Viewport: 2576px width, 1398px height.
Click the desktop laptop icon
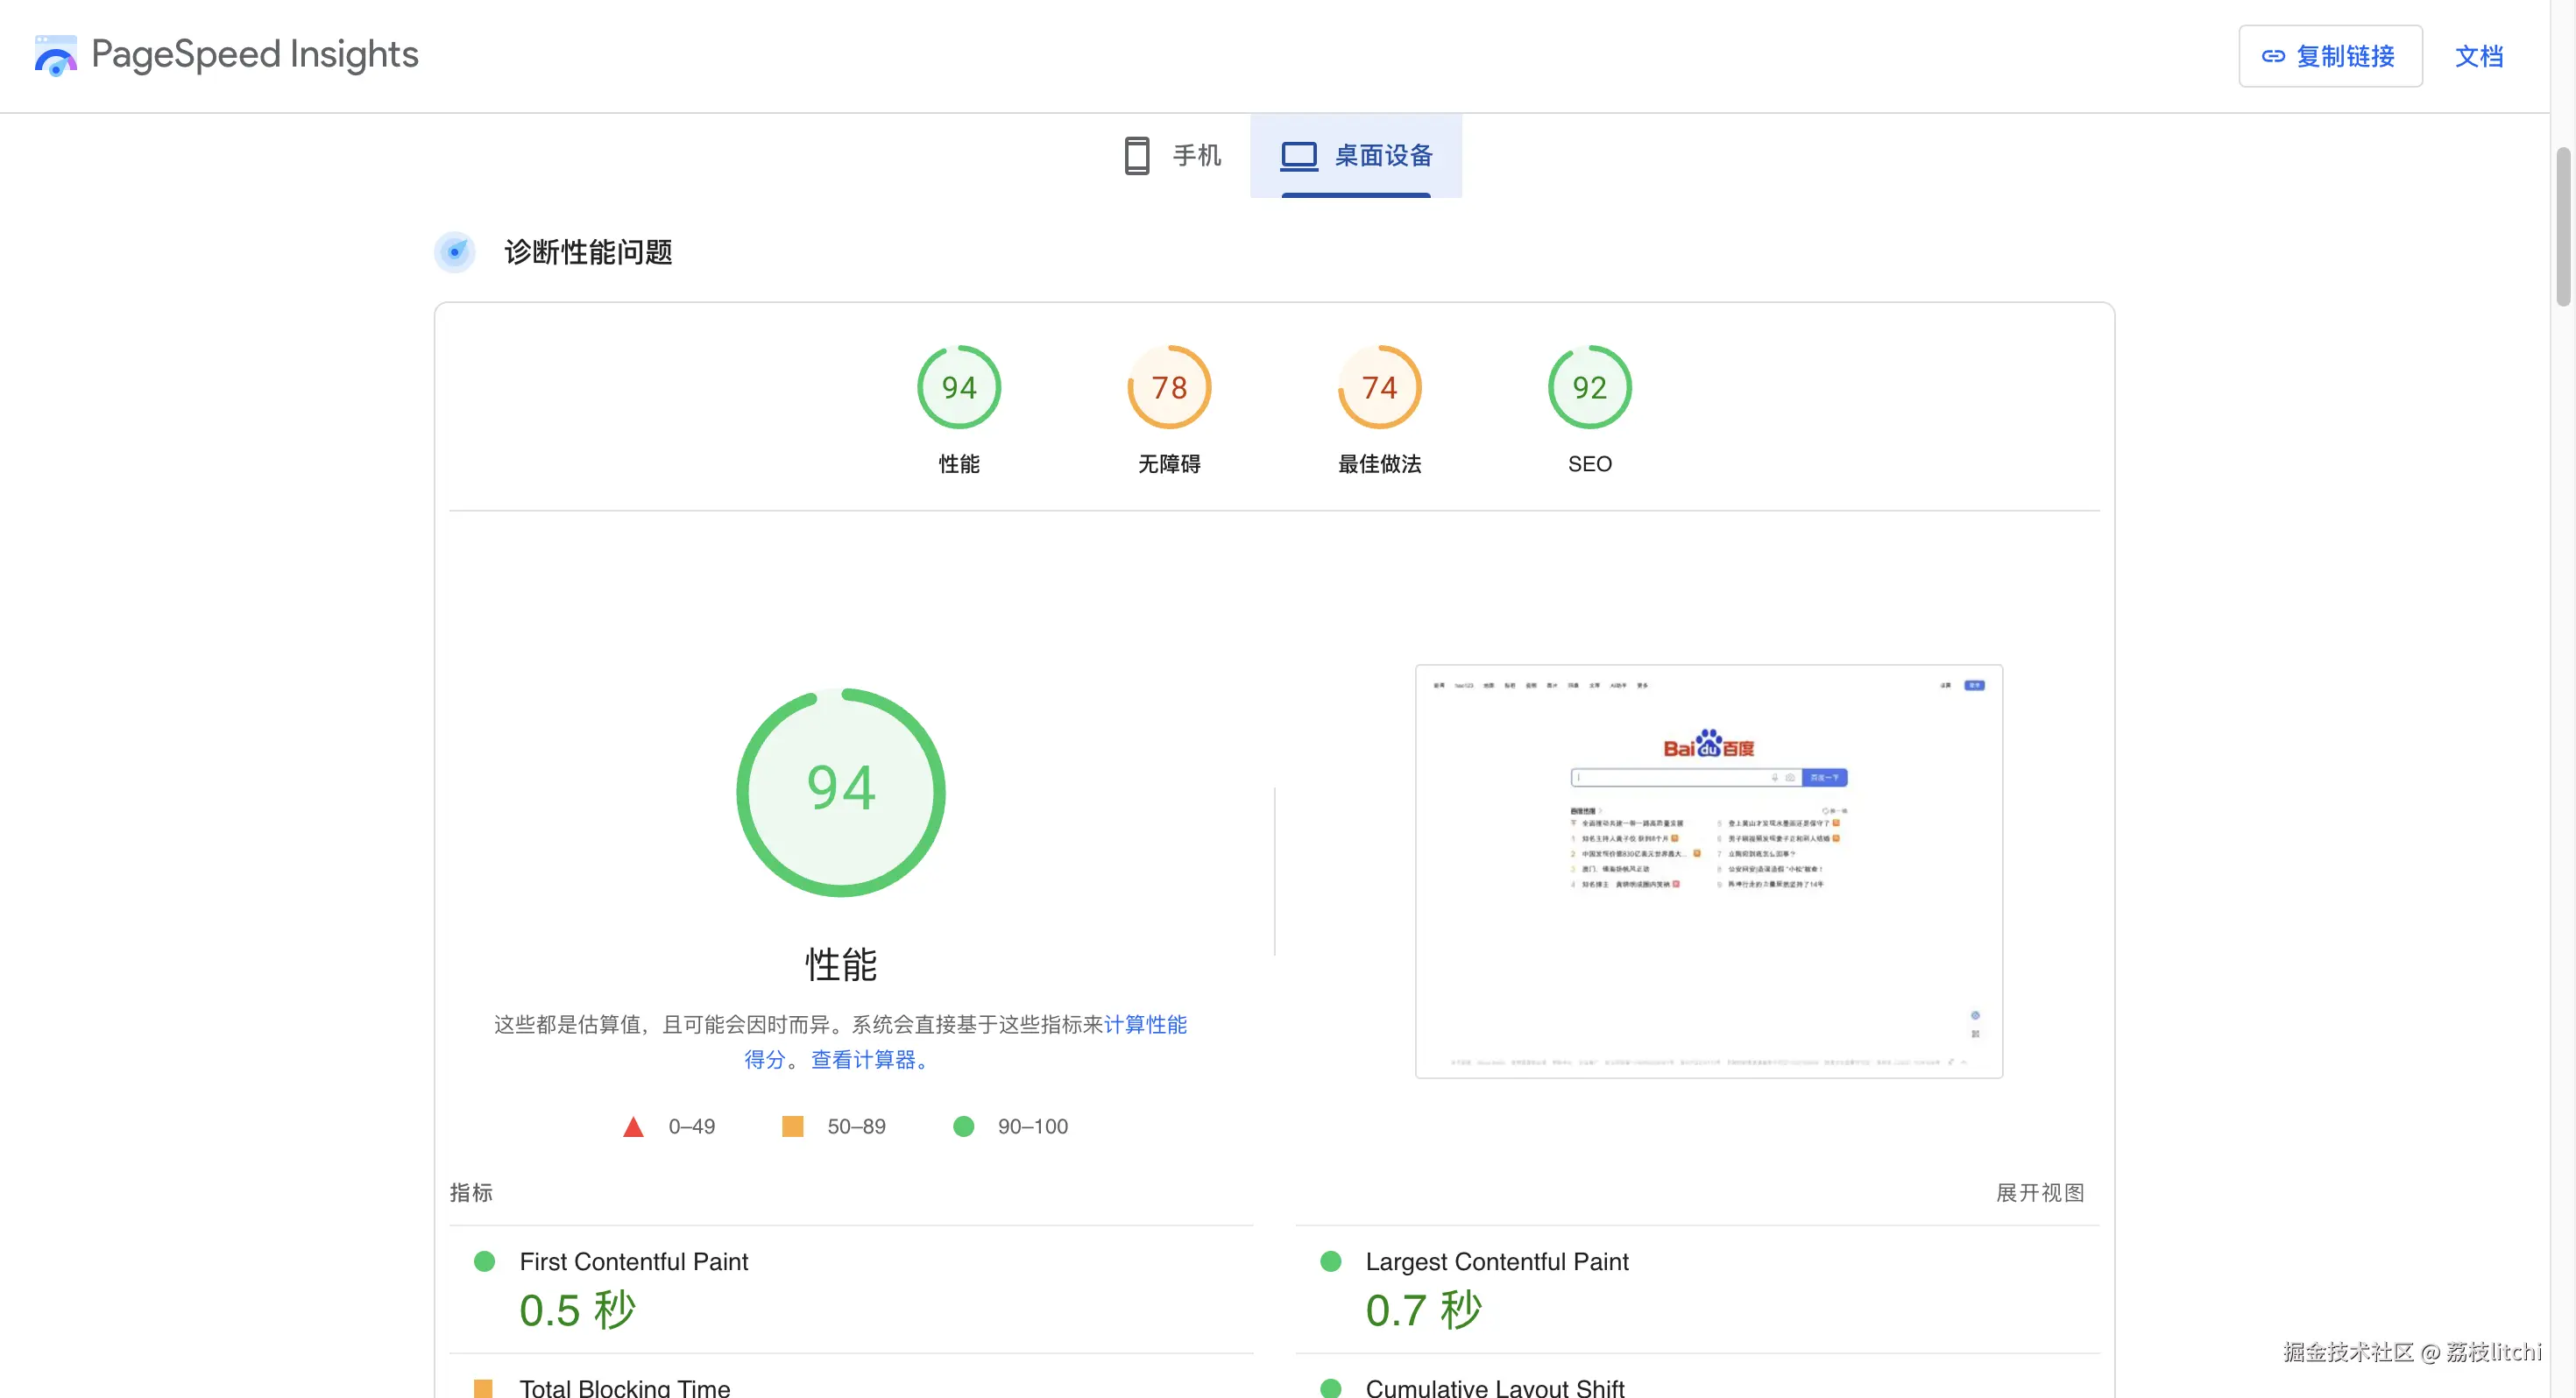click(1299, 156)
